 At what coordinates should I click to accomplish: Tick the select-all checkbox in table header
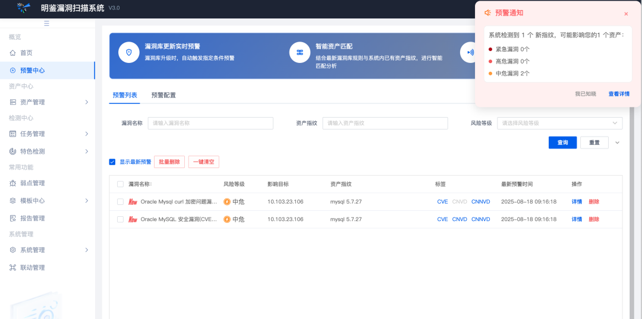click(121, 184)
